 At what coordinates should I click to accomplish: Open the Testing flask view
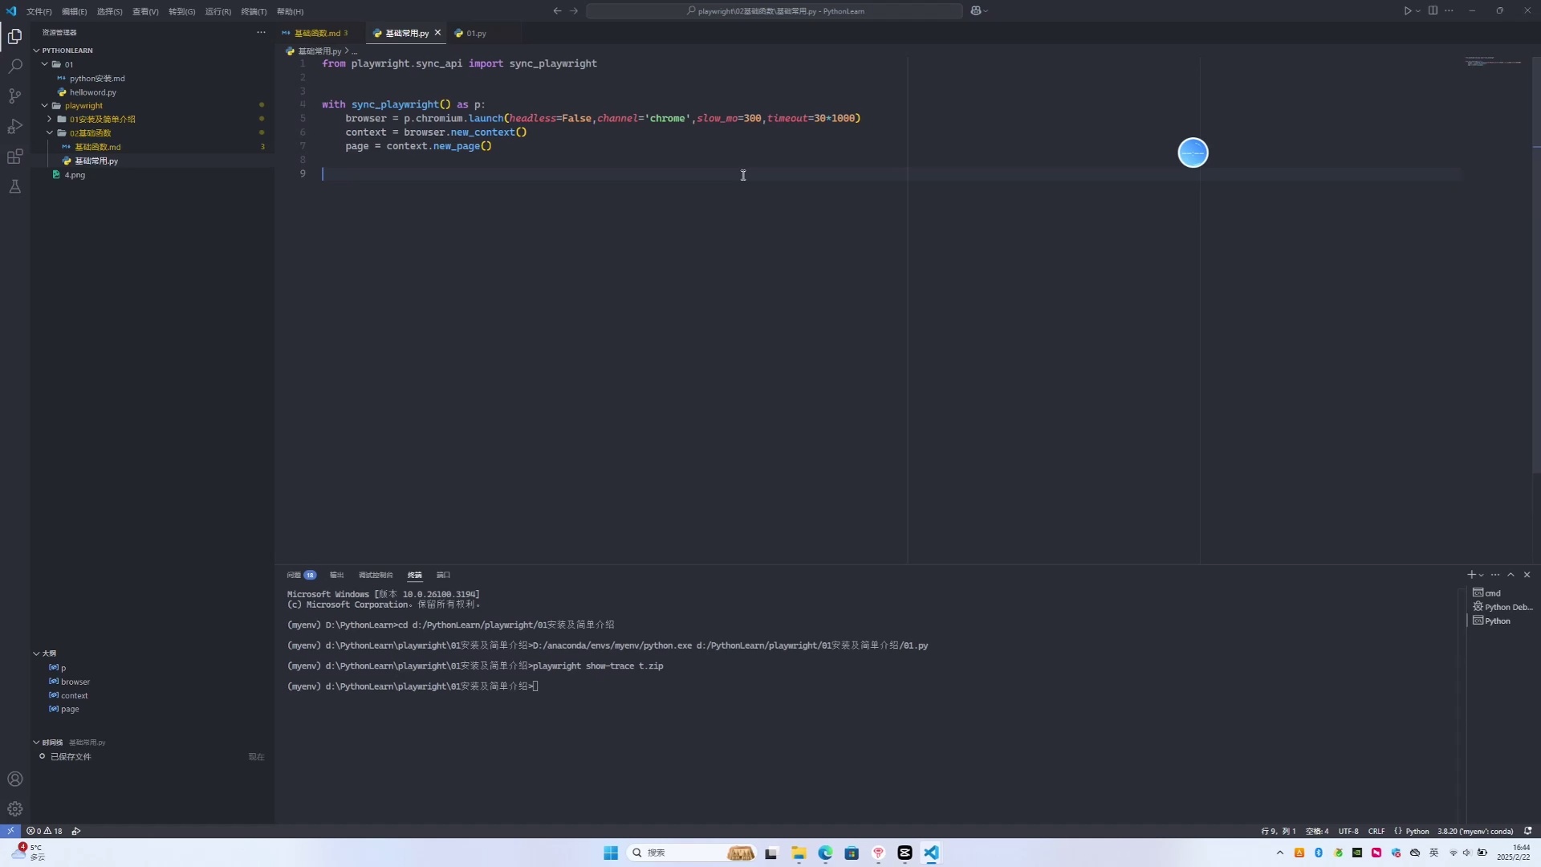click(x=14, y=187)
